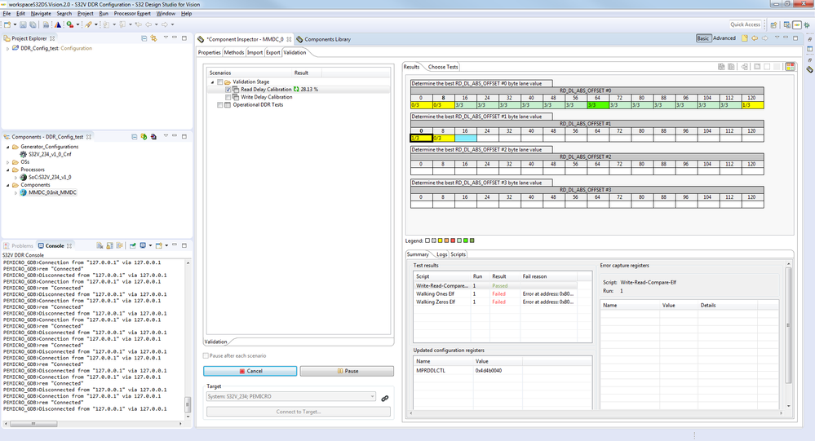Click the Quick Access search field
Screen dimensions: 815x441
coord(745,24)
